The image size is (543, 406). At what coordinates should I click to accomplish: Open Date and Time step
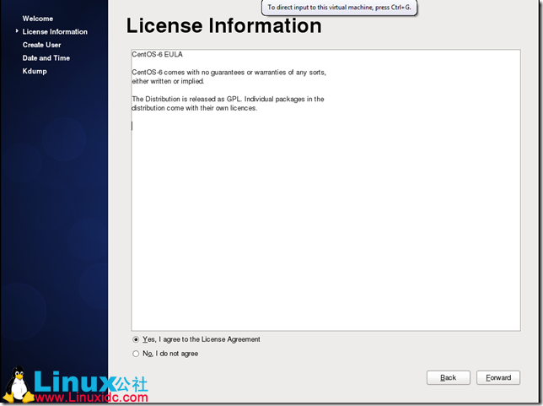click(46, 58)
